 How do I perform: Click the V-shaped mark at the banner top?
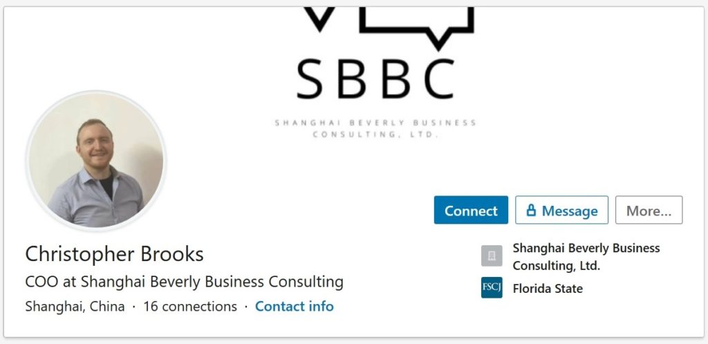(x=319, y=19)
